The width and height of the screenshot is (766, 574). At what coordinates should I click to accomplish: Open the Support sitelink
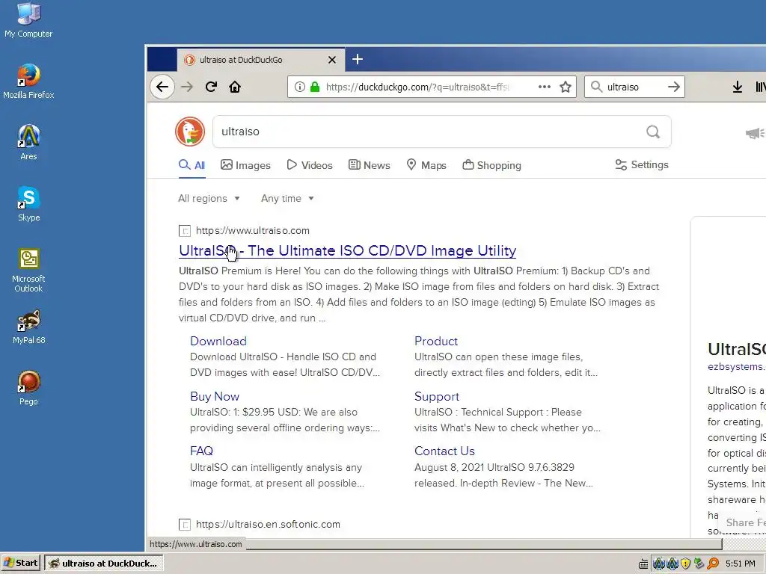point(437,396)
